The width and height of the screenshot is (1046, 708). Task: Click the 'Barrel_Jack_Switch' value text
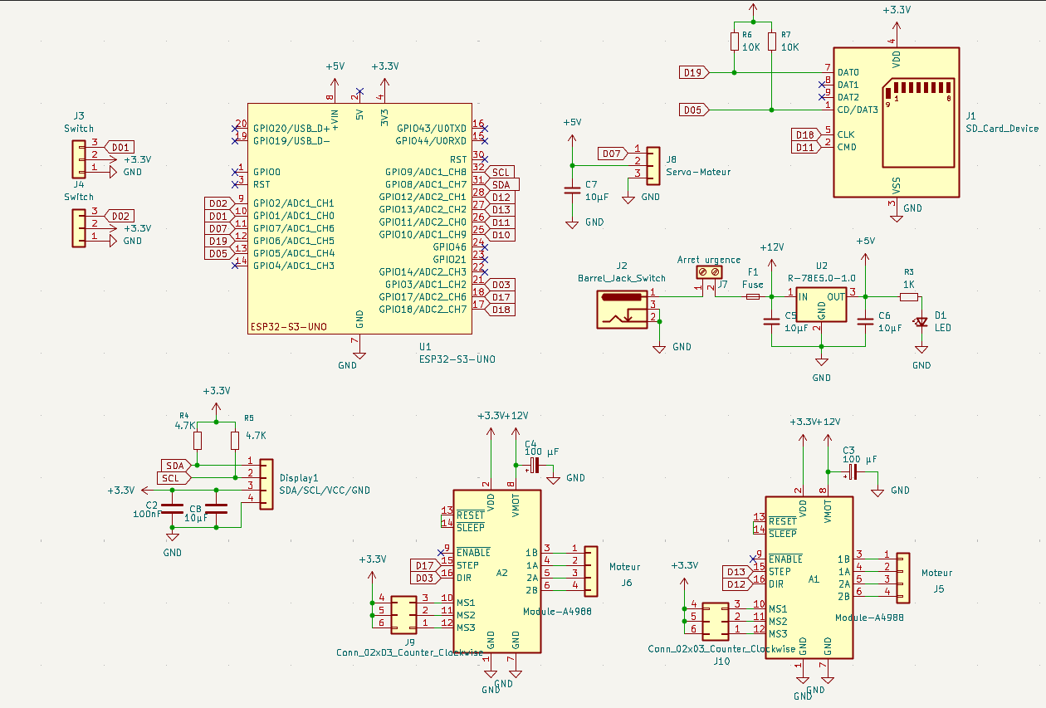pos(622,278)
